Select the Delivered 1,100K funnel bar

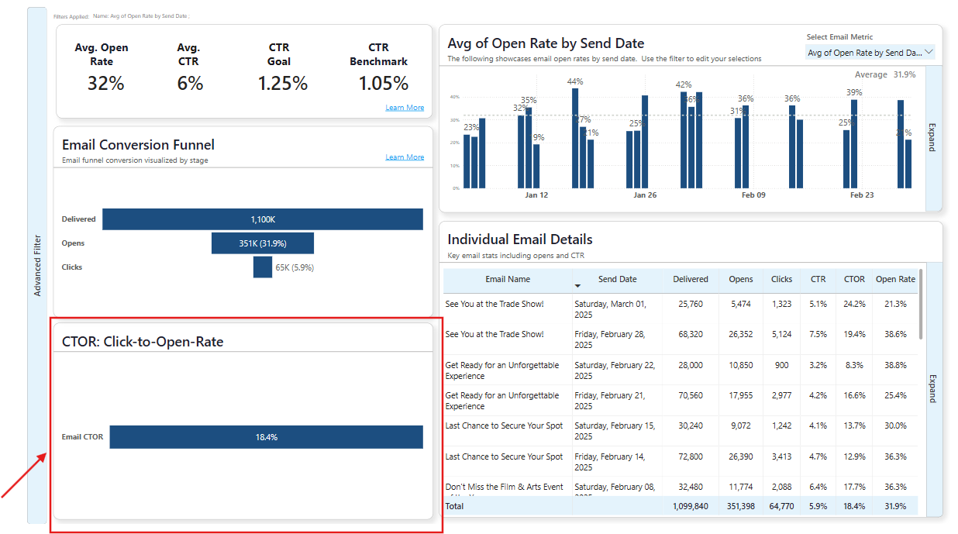point(263,219)
